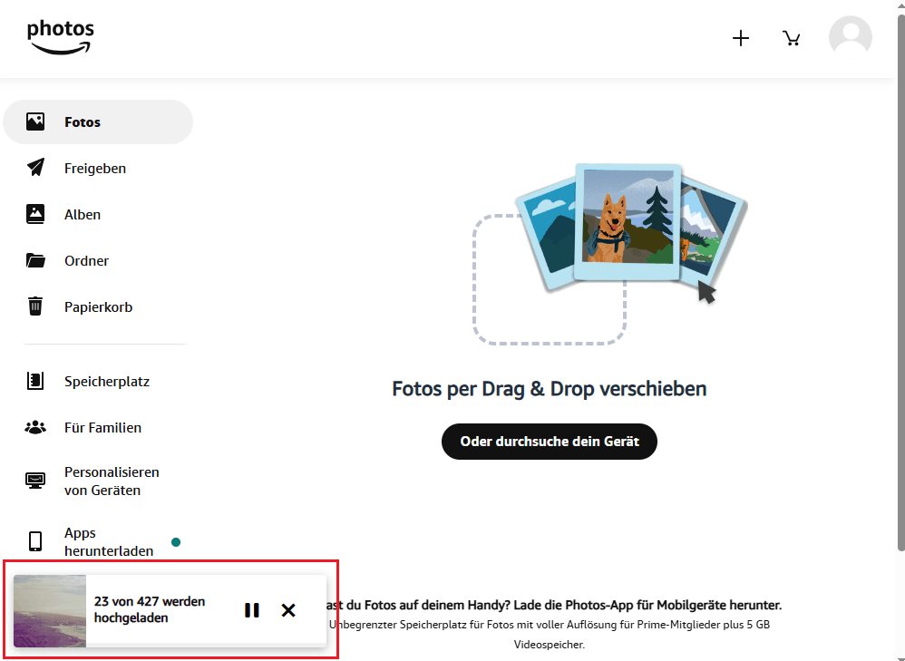Click the Unbegrenzter Speicherplatz text line
This screenshot has height=661, width=905.
click(550, 625)
